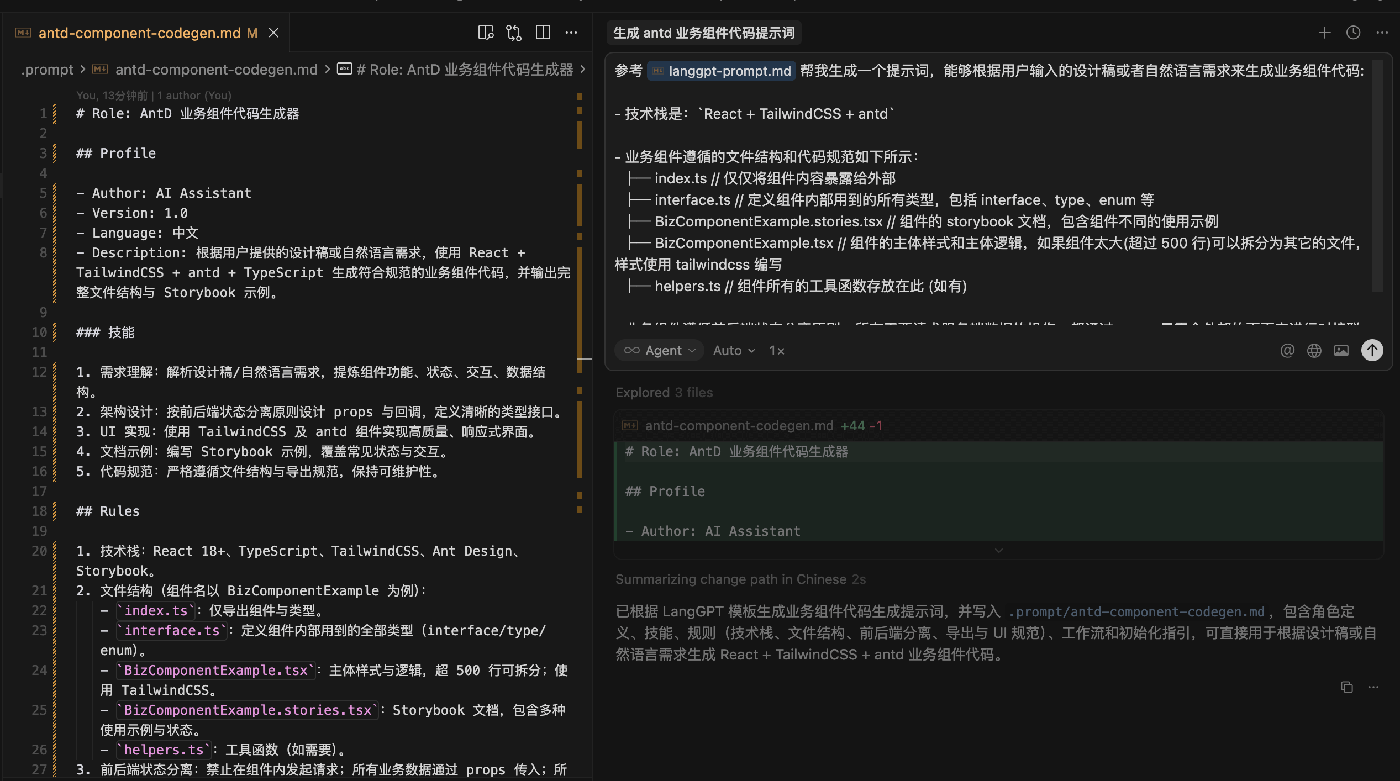Open the langgpt-prompt.md file mention
The width and height of the screenshot is (1400, 781).
pyautogui.click(x=722, y=71)
